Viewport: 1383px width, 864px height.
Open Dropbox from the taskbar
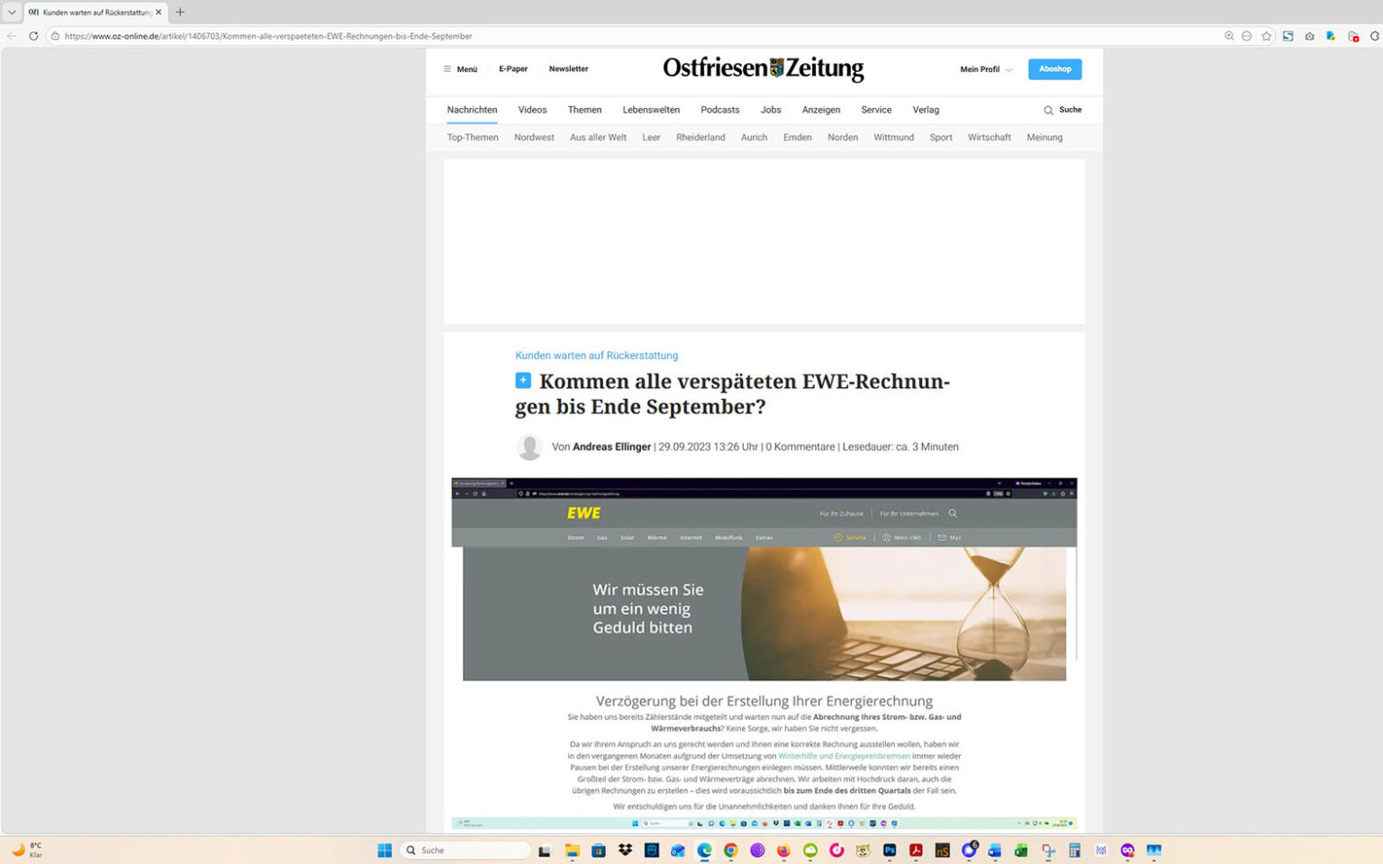(625, 850)
